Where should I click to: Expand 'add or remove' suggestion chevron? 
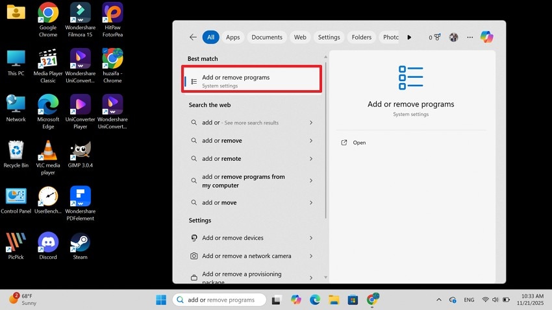pyautogui.click(x=311, y=141)
